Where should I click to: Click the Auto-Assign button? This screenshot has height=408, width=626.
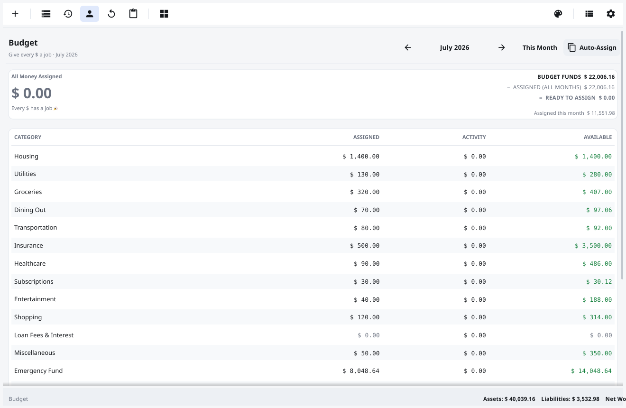[592, 47]
